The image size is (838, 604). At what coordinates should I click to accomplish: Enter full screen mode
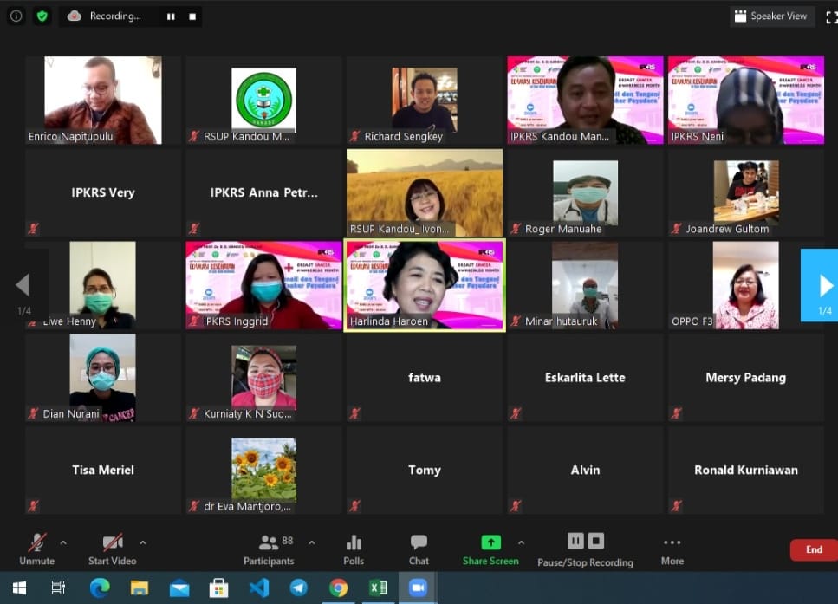(x=831, y=16)
